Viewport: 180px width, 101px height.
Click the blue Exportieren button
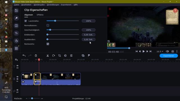[x=169, y=56]
